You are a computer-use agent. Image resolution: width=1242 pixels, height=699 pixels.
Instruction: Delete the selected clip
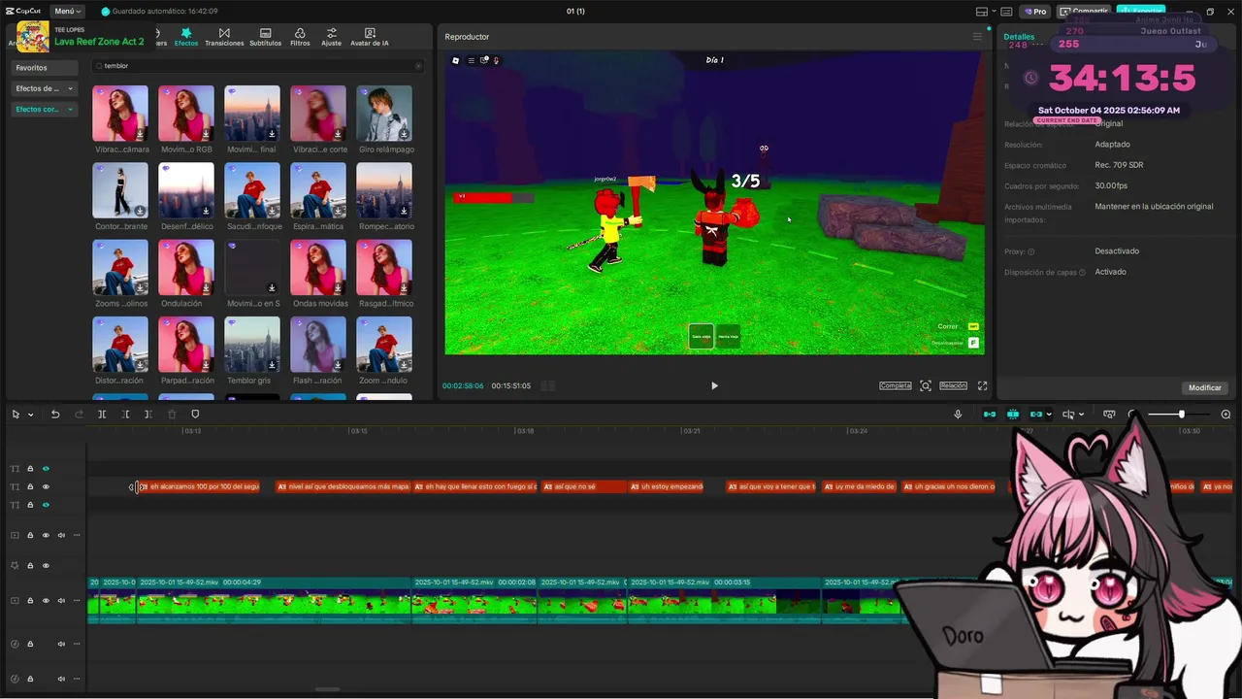[172, 415]
